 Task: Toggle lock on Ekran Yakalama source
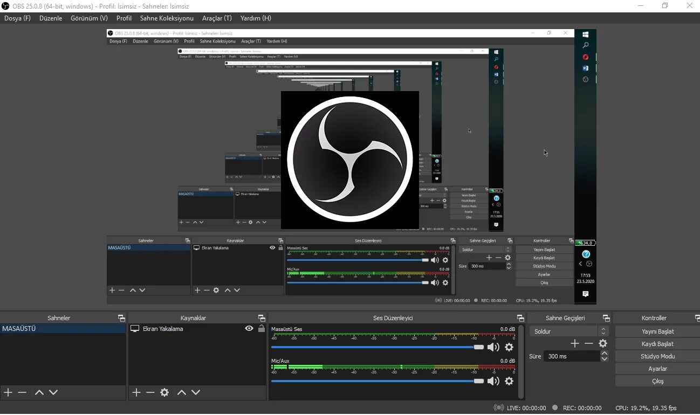click(262, 328)
